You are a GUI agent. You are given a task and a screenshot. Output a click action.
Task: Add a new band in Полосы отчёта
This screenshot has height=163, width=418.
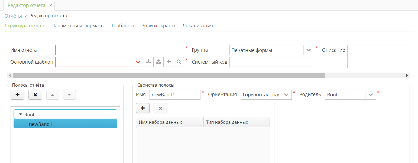(18, 95)
